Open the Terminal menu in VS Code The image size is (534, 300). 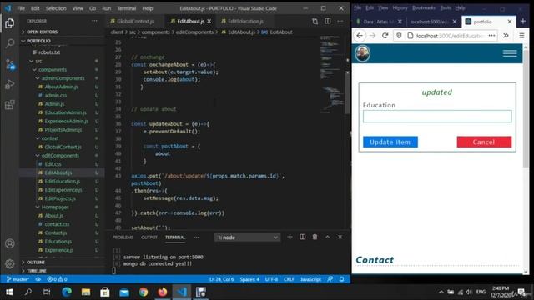click(x=126, y=8)
